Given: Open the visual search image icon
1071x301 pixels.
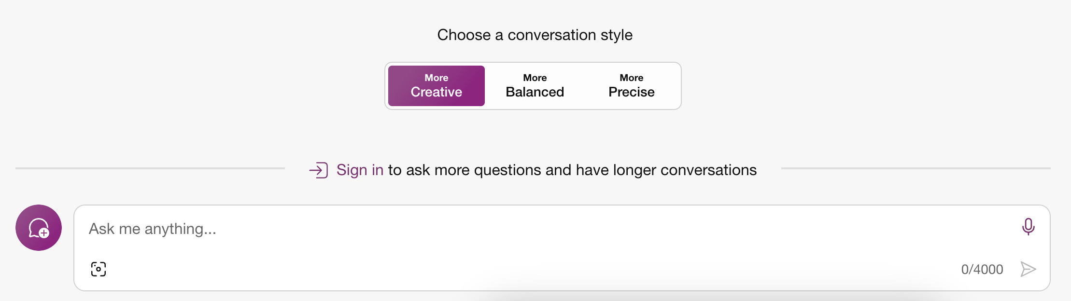Looking at the screenshot, I should [x=99, y=269].
